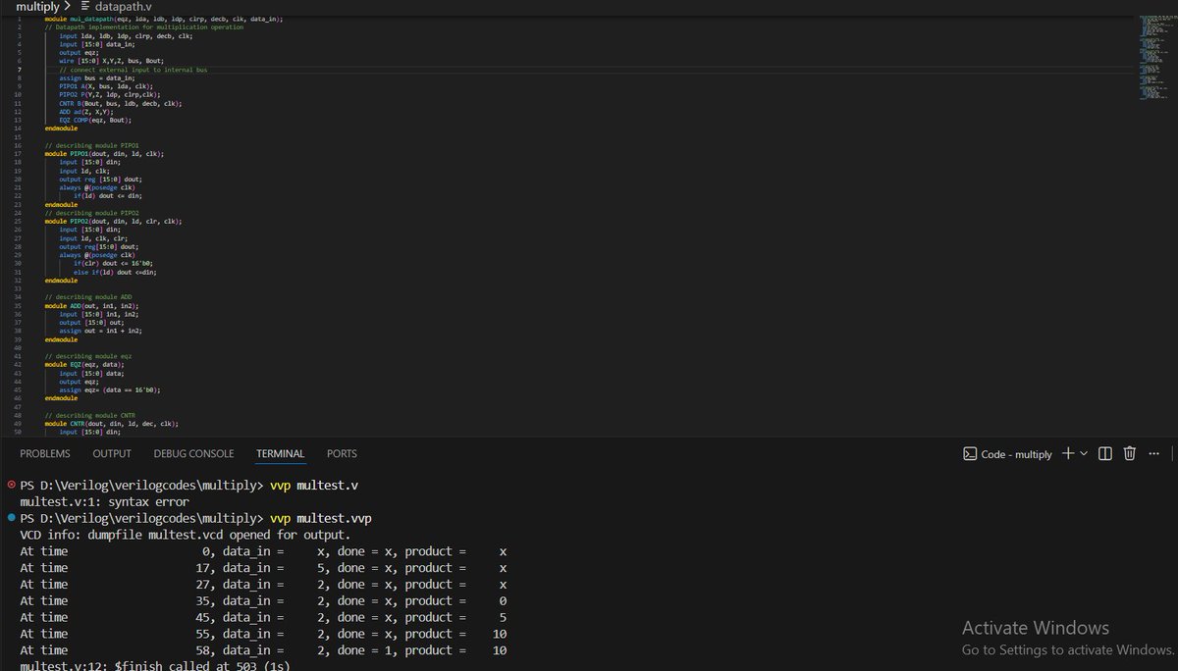Switch to the PROBLEMS tab
The width and height of the screenshot is (1178, 671).
pyautogui.click(x=45, y=453)
